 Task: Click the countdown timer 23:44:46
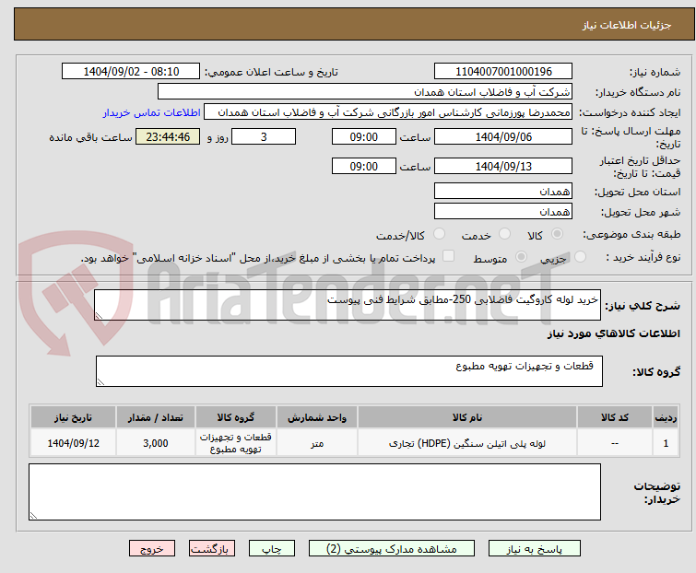[168, 136]
